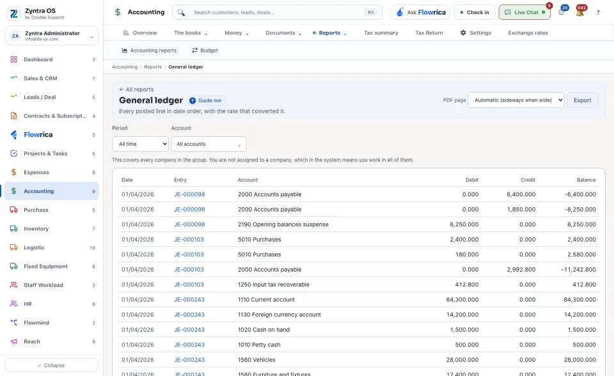614x376 pixels.
Task: Click the search customers, leads, deals field
Action: (277, 12)
